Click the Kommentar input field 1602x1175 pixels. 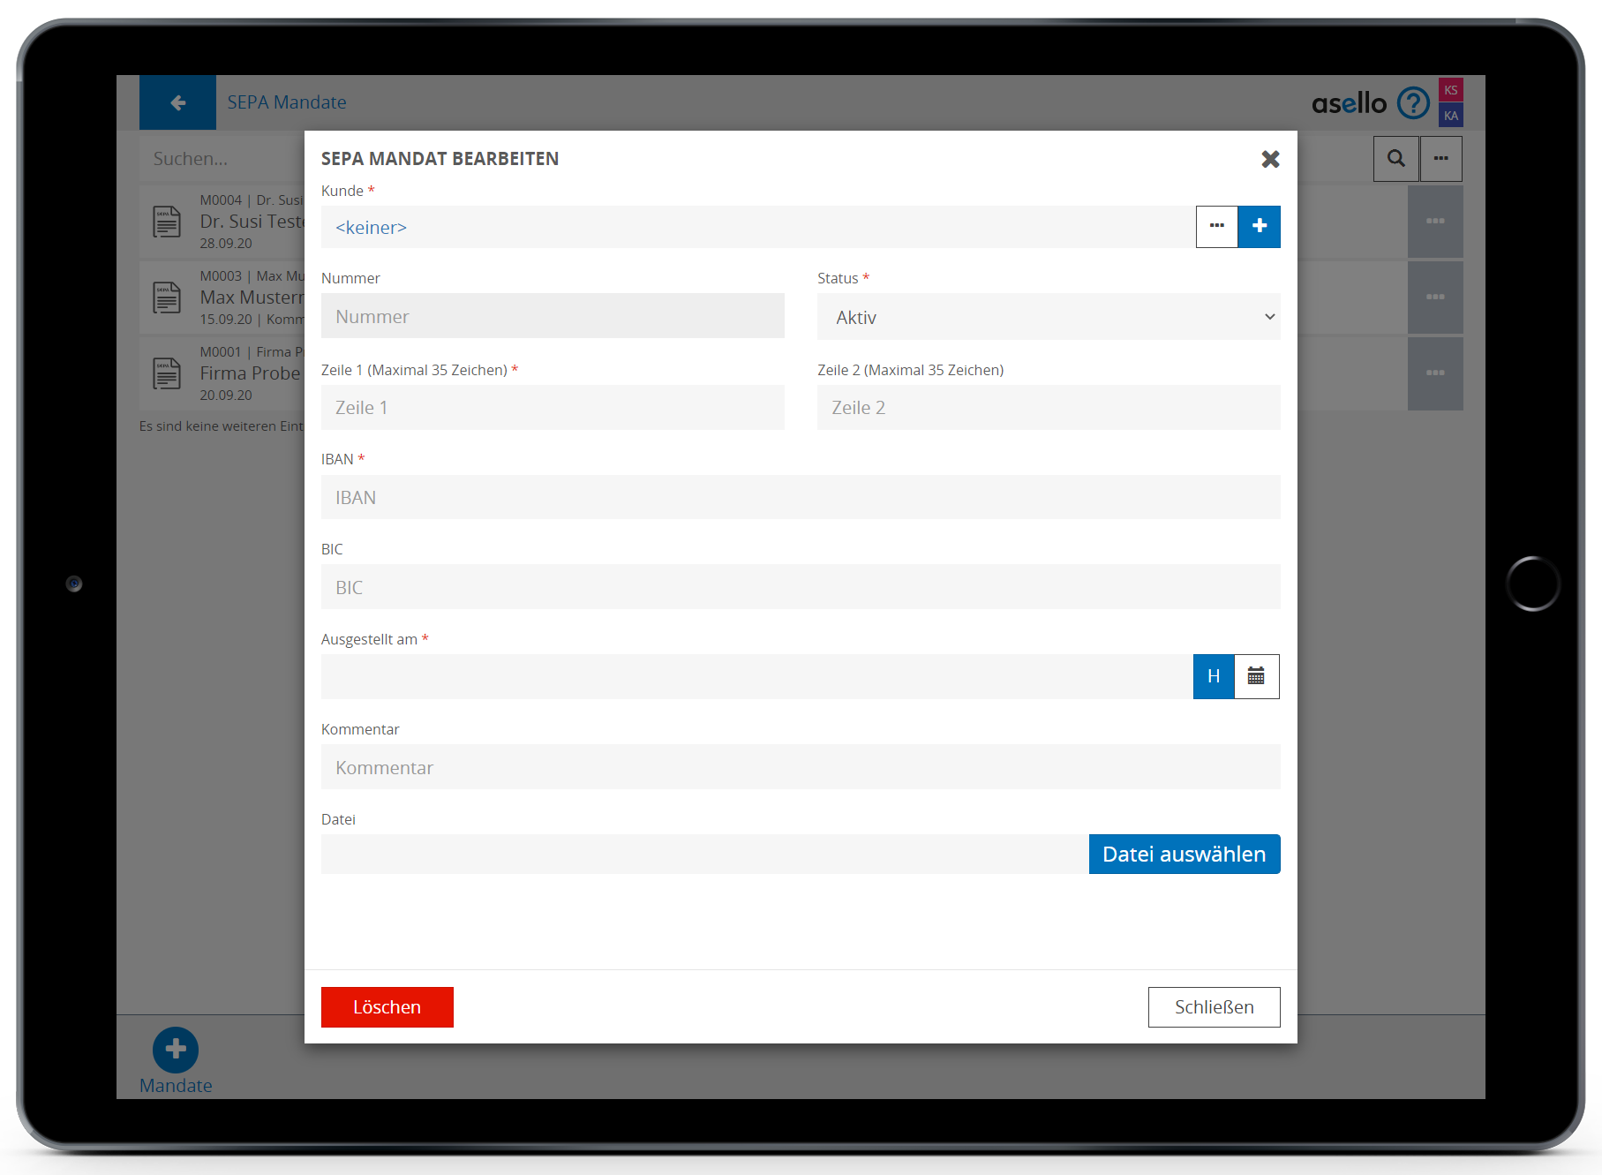pos(800,768)
